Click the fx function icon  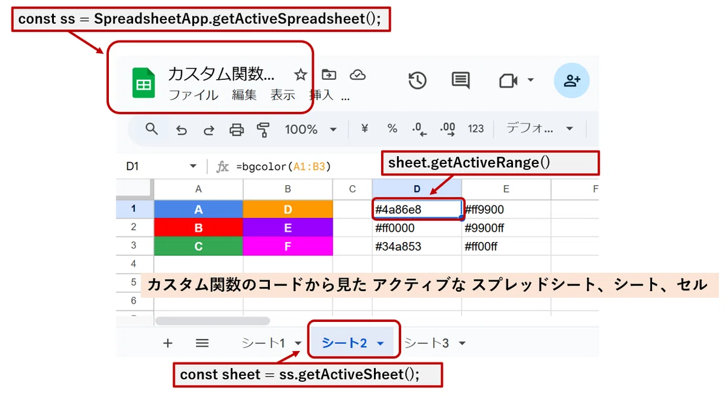pyautogui.click(x=223, y=166)
